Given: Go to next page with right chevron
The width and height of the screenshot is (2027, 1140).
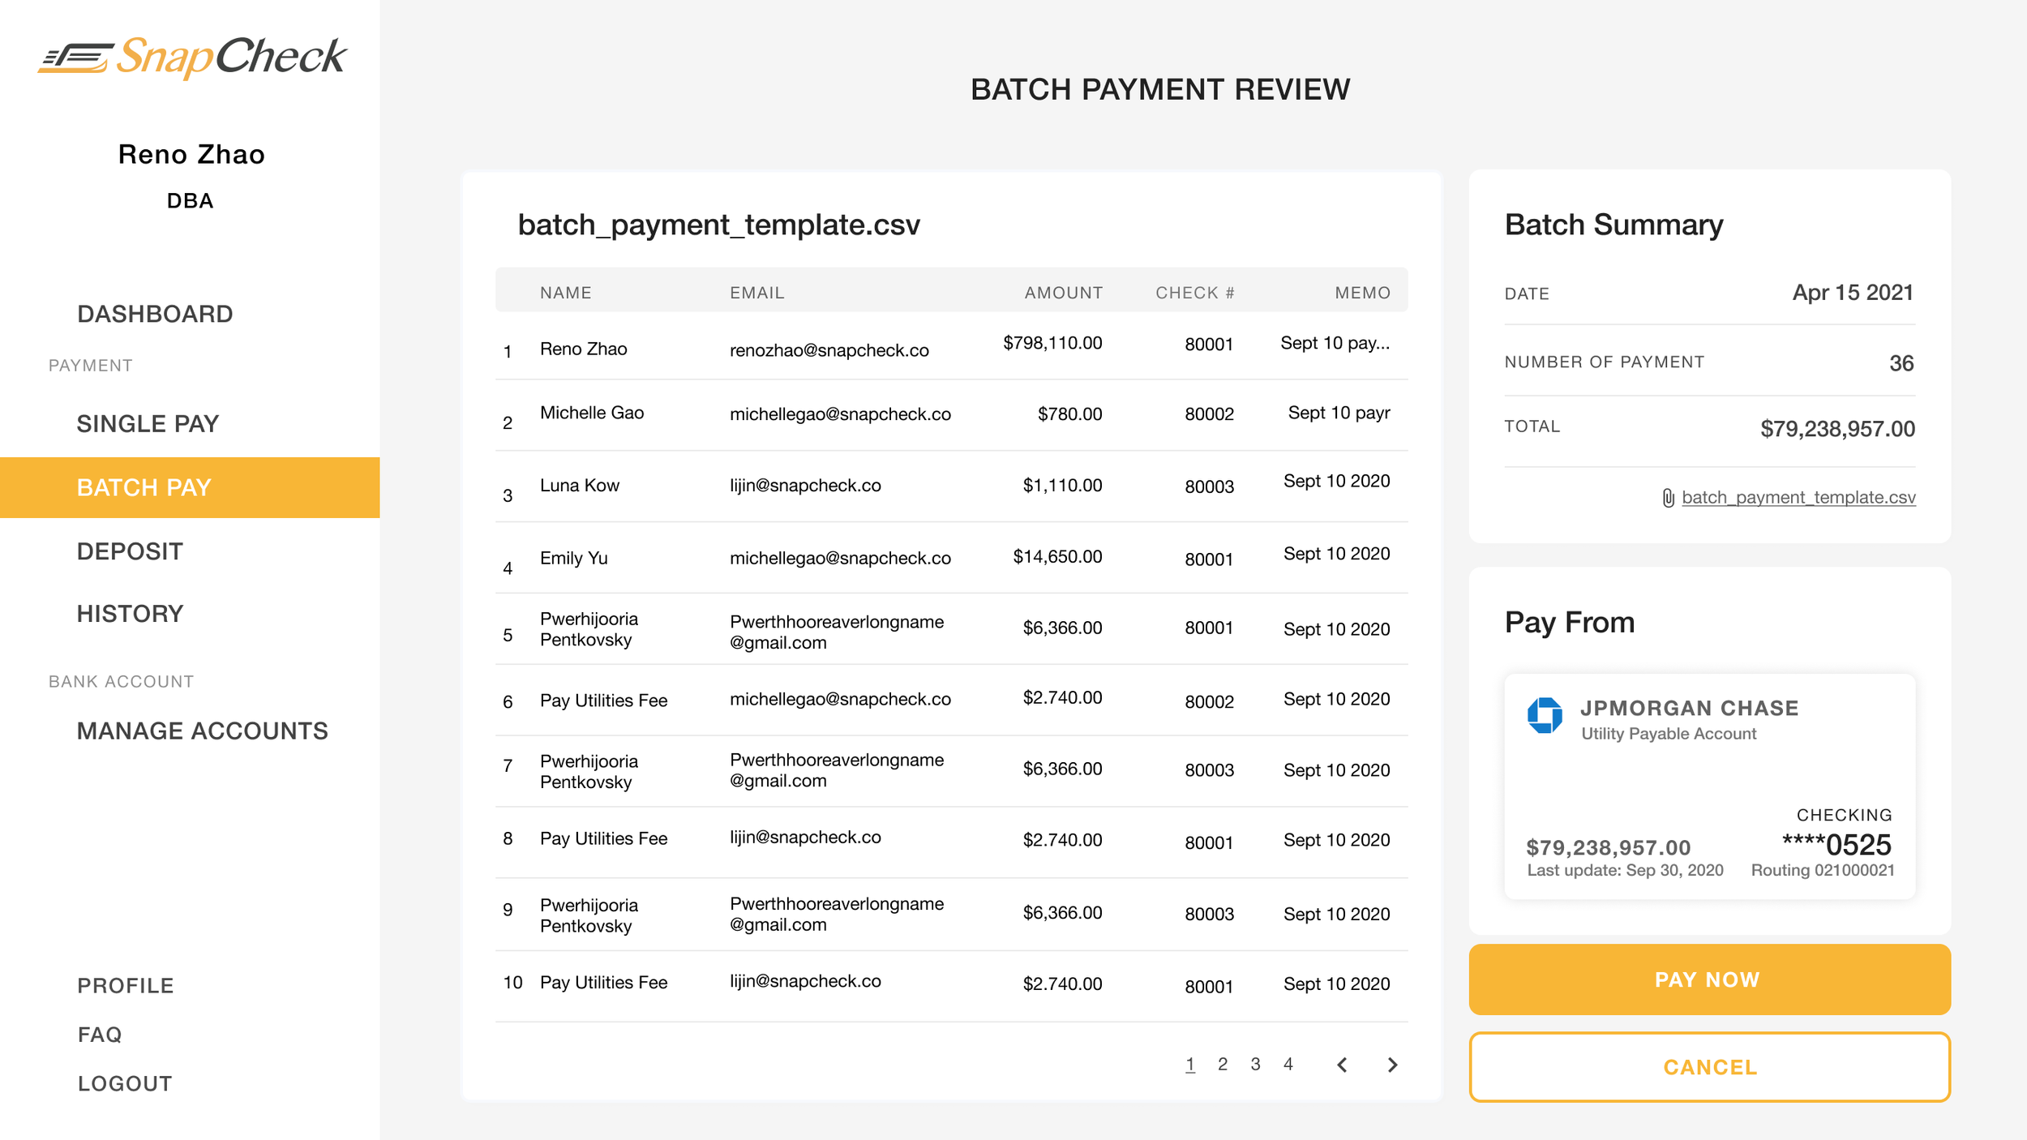Looking at the screenshot, I should click(1392, 1065).
